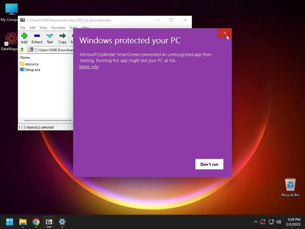Click the Copy toolbar icon in 7-Zip
Screen dimensions: 305x229
point(63,38)
